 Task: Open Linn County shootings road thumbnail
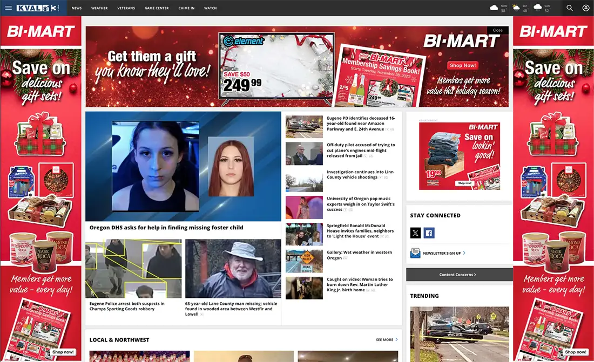[304, 181]
